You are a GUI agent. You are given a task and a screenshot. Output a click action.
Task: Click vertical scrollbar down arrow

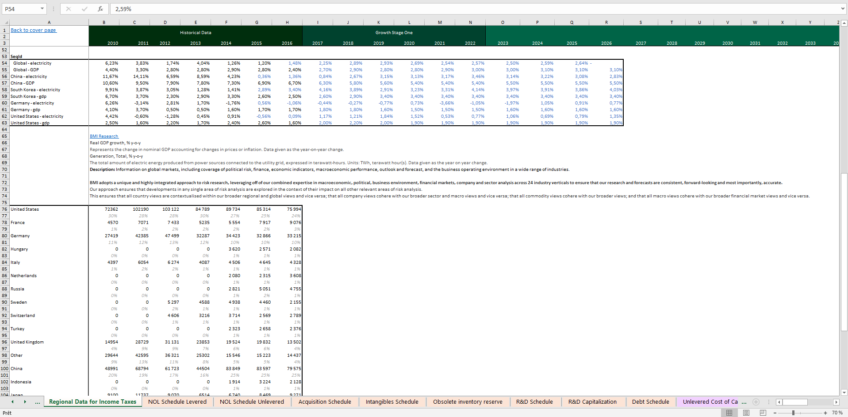(844, 392)
